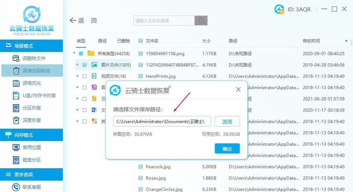Click the search magnifier button
The width and height of the screenshot is (353, 192).
coord(201,21)
